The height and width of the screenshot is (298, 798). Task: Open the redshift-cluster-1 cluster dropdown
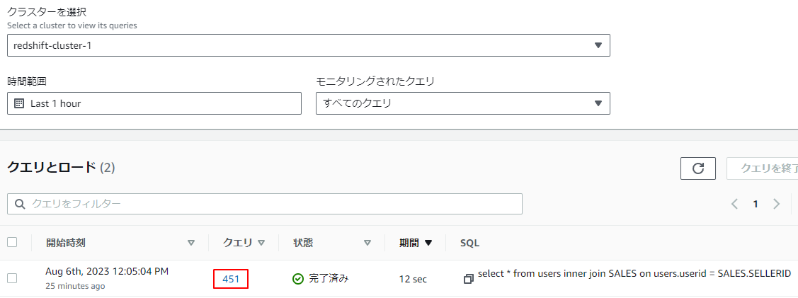(308, 45)
